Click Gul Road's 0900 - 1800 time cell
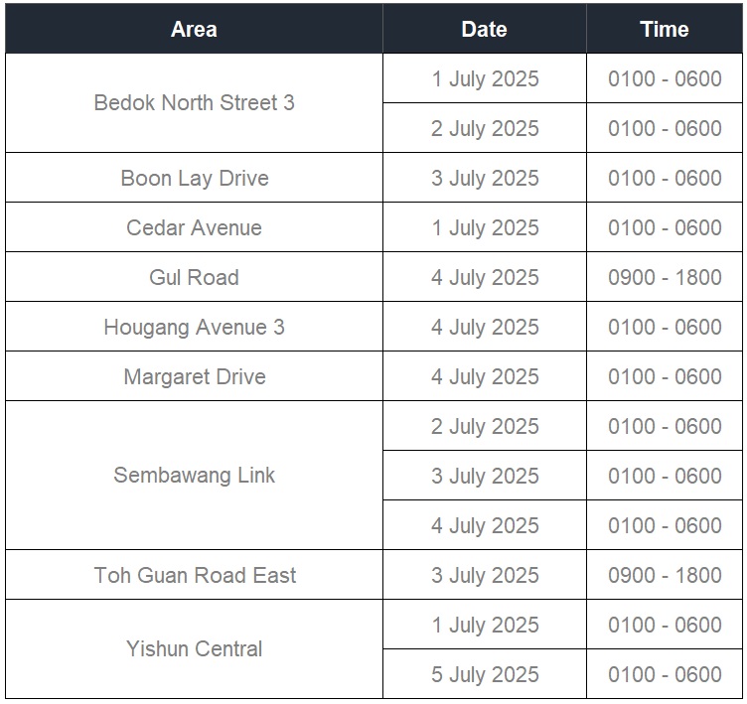 [665, 277]
